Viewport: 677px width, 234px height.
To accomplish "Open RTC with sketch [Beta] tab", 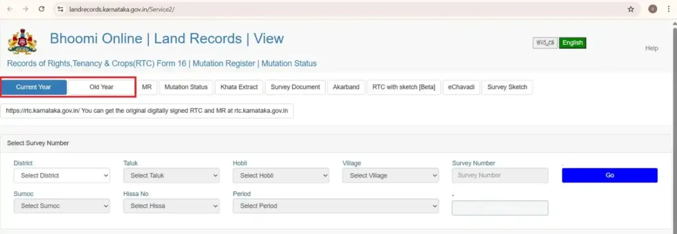I will [403, 87].
